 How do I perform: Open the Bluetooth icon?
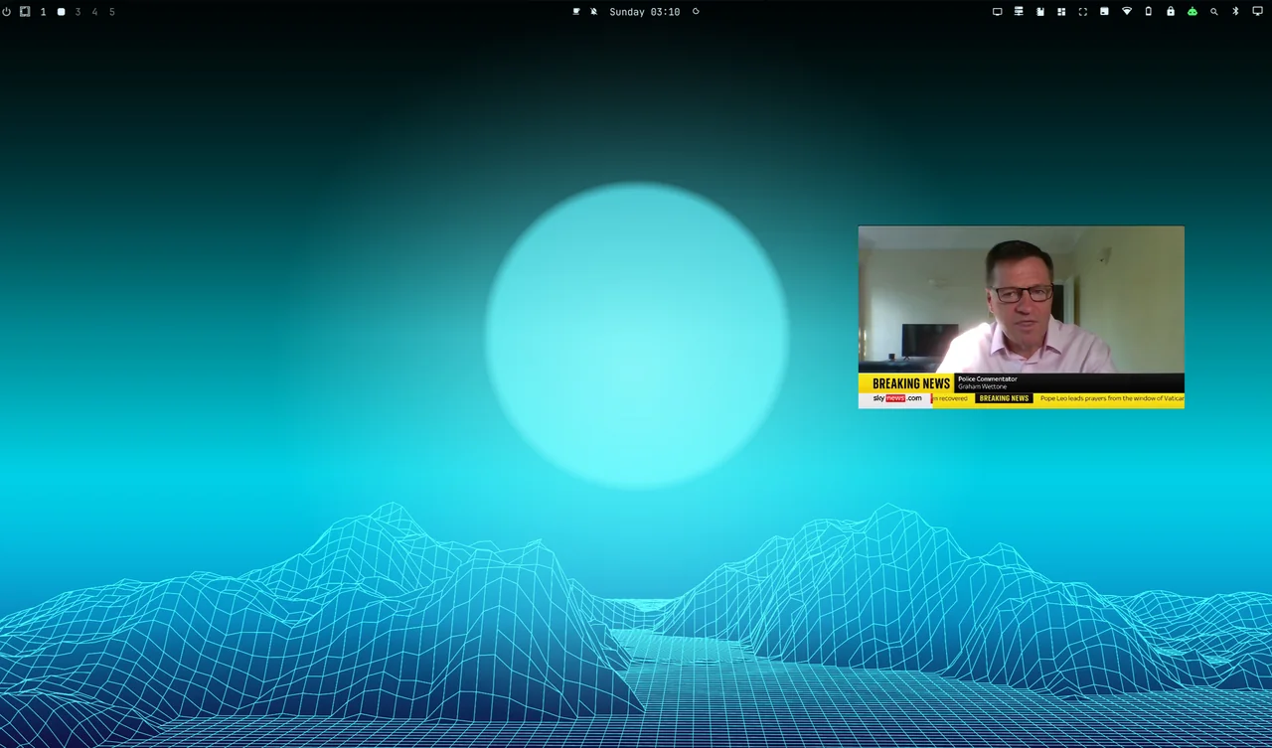click(1236, 12)
